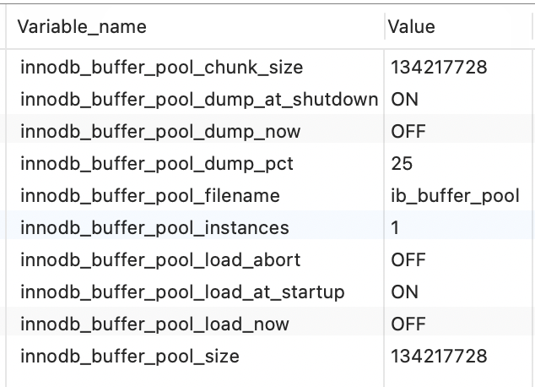Click the OFF value for dump_now
The width and height of the screenshot is (535, 387).
point(408,132)
